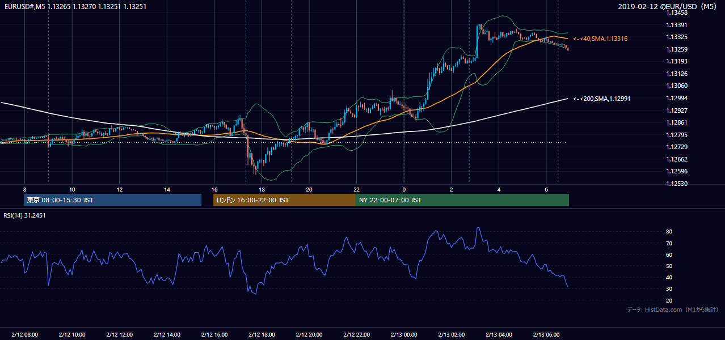Click hour 14 on the price chart axis

(167, 189)
